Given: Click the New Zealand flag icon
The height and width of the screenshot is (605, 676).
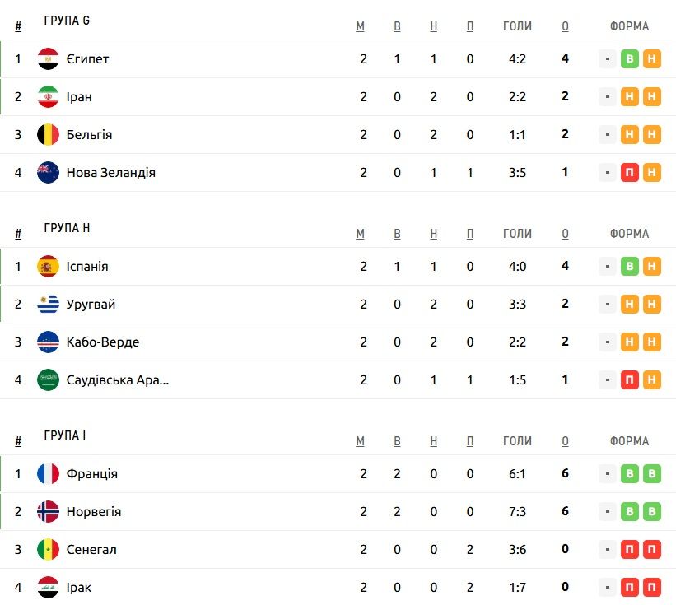Looking at the screenshot, I should [48, 172].
